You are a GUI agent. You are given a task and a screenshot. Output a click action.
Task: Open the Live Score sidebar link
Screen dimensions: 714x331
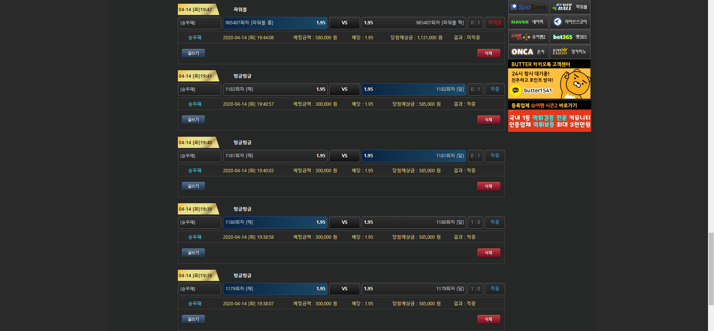click(570, 22)
